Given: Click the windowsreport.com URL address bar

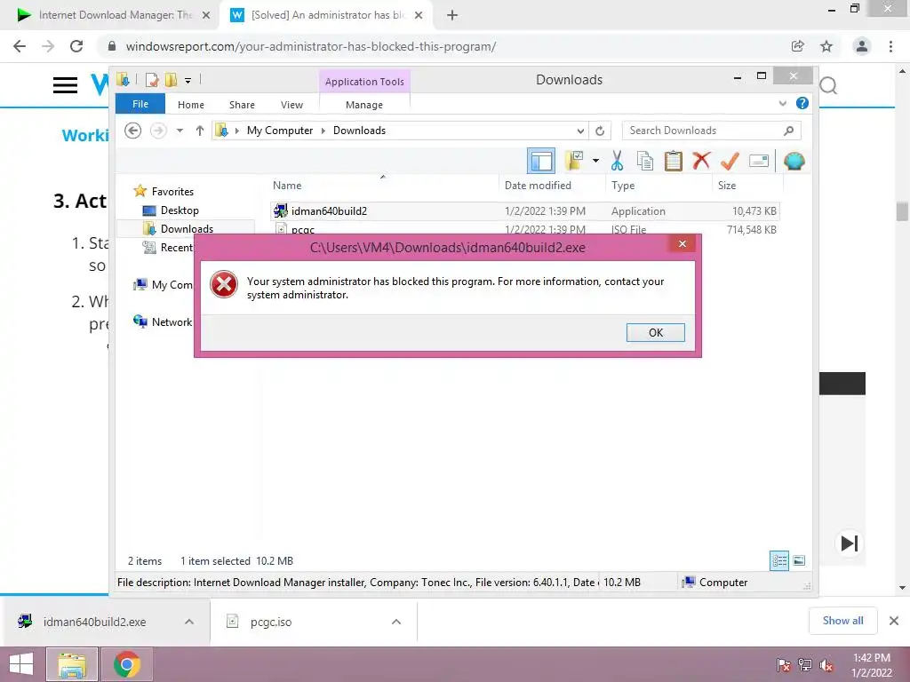Looking at the screenshot, I should tap(310, 46).
